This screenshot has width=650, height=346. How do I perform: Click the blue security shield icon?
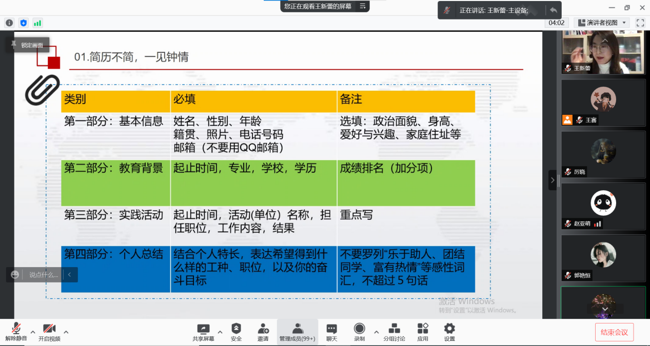pos(23,23)
